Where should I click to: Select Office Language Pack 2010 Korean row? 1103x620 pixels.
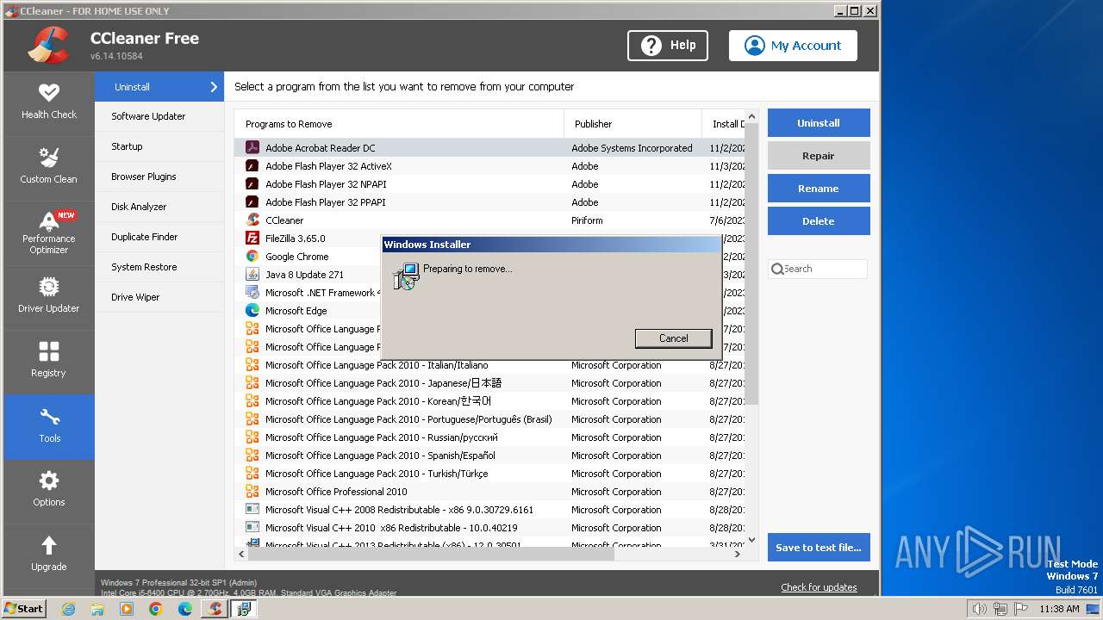point(489,400)
